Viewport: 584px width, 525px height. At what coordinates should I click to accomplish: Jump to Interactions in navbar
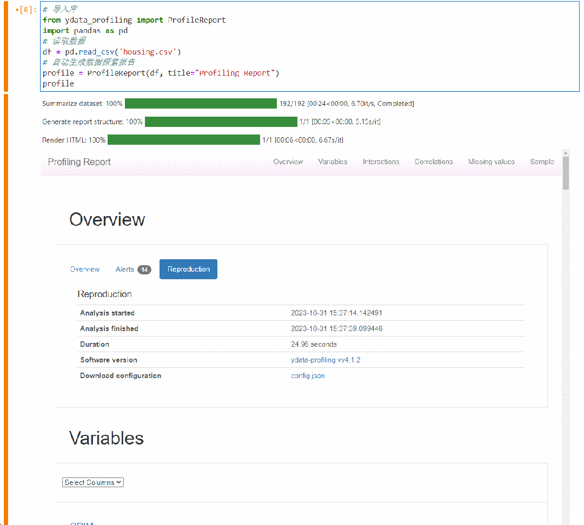381,162
